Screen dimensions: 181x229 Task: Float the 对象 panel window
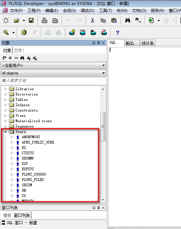pos(94,43)
